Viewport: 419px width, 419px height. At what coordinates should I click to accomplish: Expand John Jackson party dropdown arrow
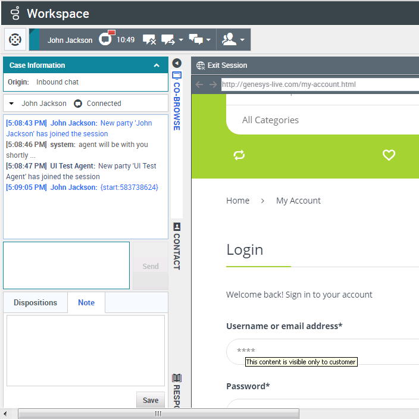tap(11, 104)
